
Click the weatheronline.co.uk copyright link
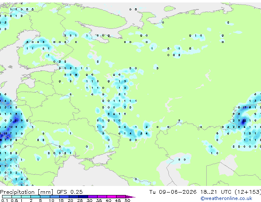pos(226,198)
